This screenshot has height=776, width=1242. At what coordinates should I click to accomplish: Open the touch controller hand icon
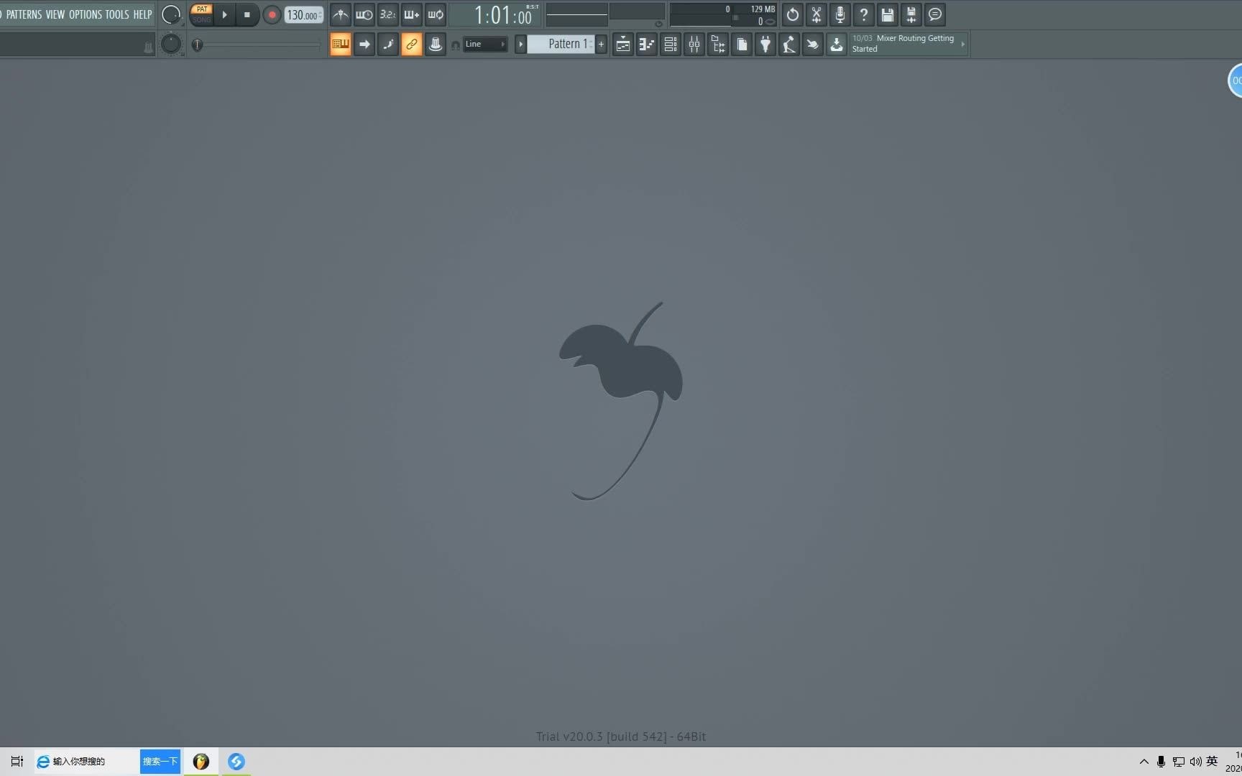[813, 45]
